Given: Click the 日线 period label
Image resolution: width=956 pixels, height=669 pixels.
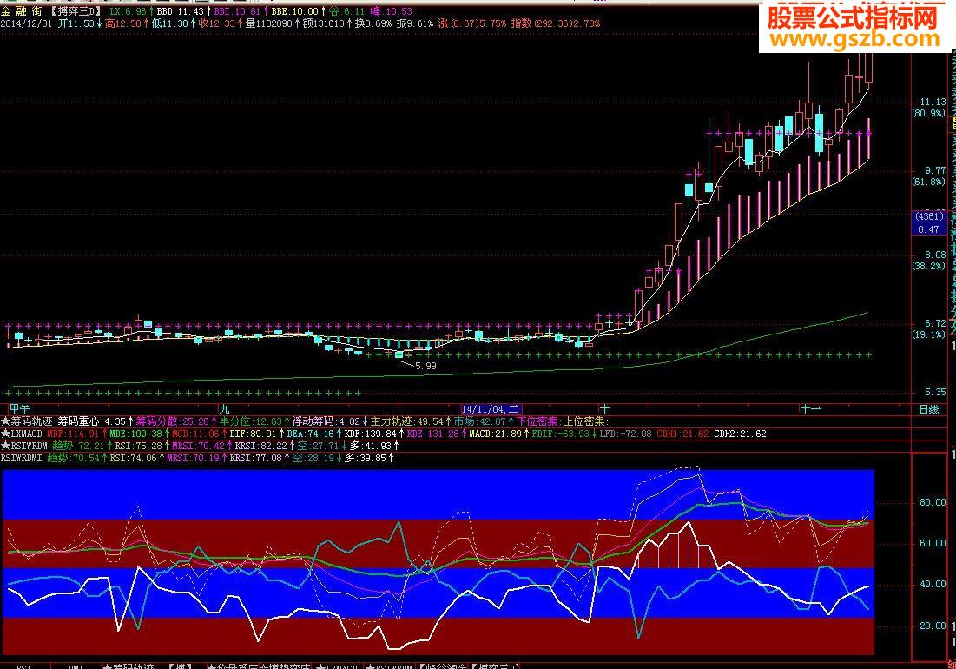Looking at the screenshot, I should point(929,410).
